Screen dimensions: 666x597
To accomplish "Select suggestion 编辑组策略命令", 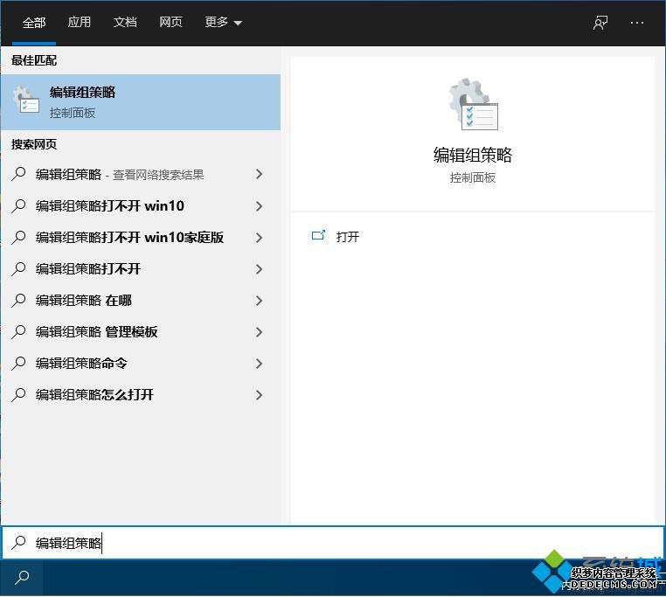I will pyautogui.click(x=140, y=364).
